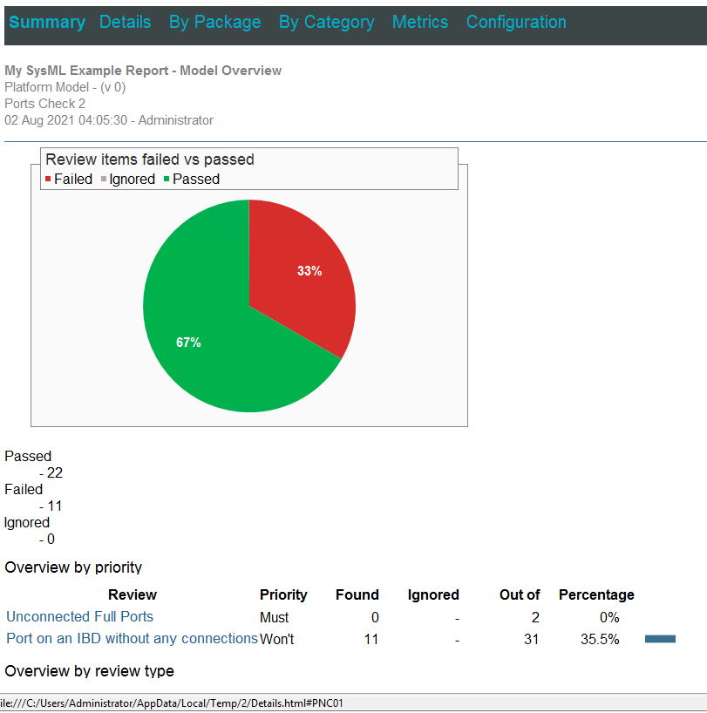Image resolution: width=707 pixels, height=713 pixels.
Task: Click the Found column header
Action: (x=357, y=594)
